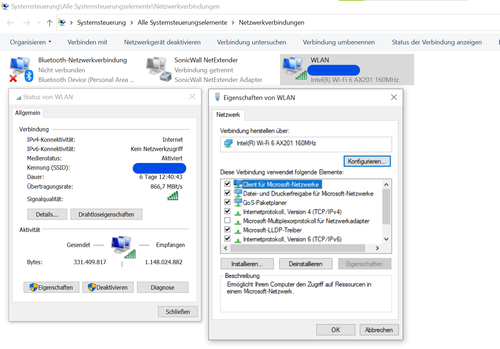500x349 pixels.
Task: Go back with the back arrow
Action: pos(10,23)
